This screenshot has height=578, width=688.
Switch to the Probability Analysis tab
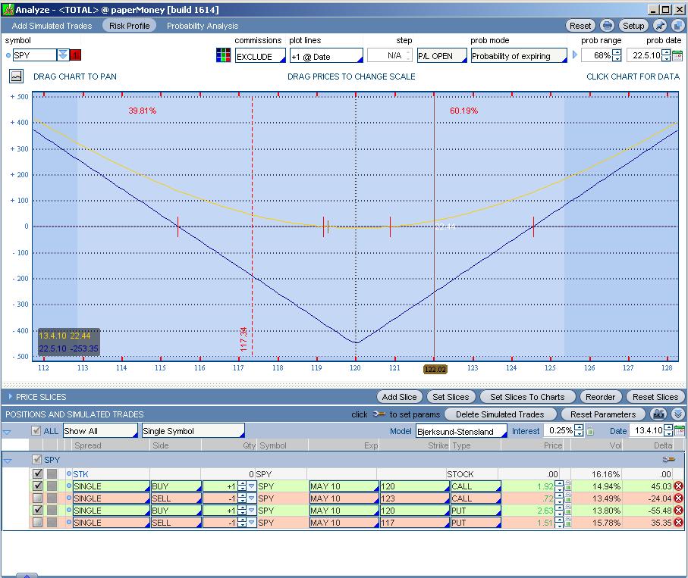pos(202,26)
